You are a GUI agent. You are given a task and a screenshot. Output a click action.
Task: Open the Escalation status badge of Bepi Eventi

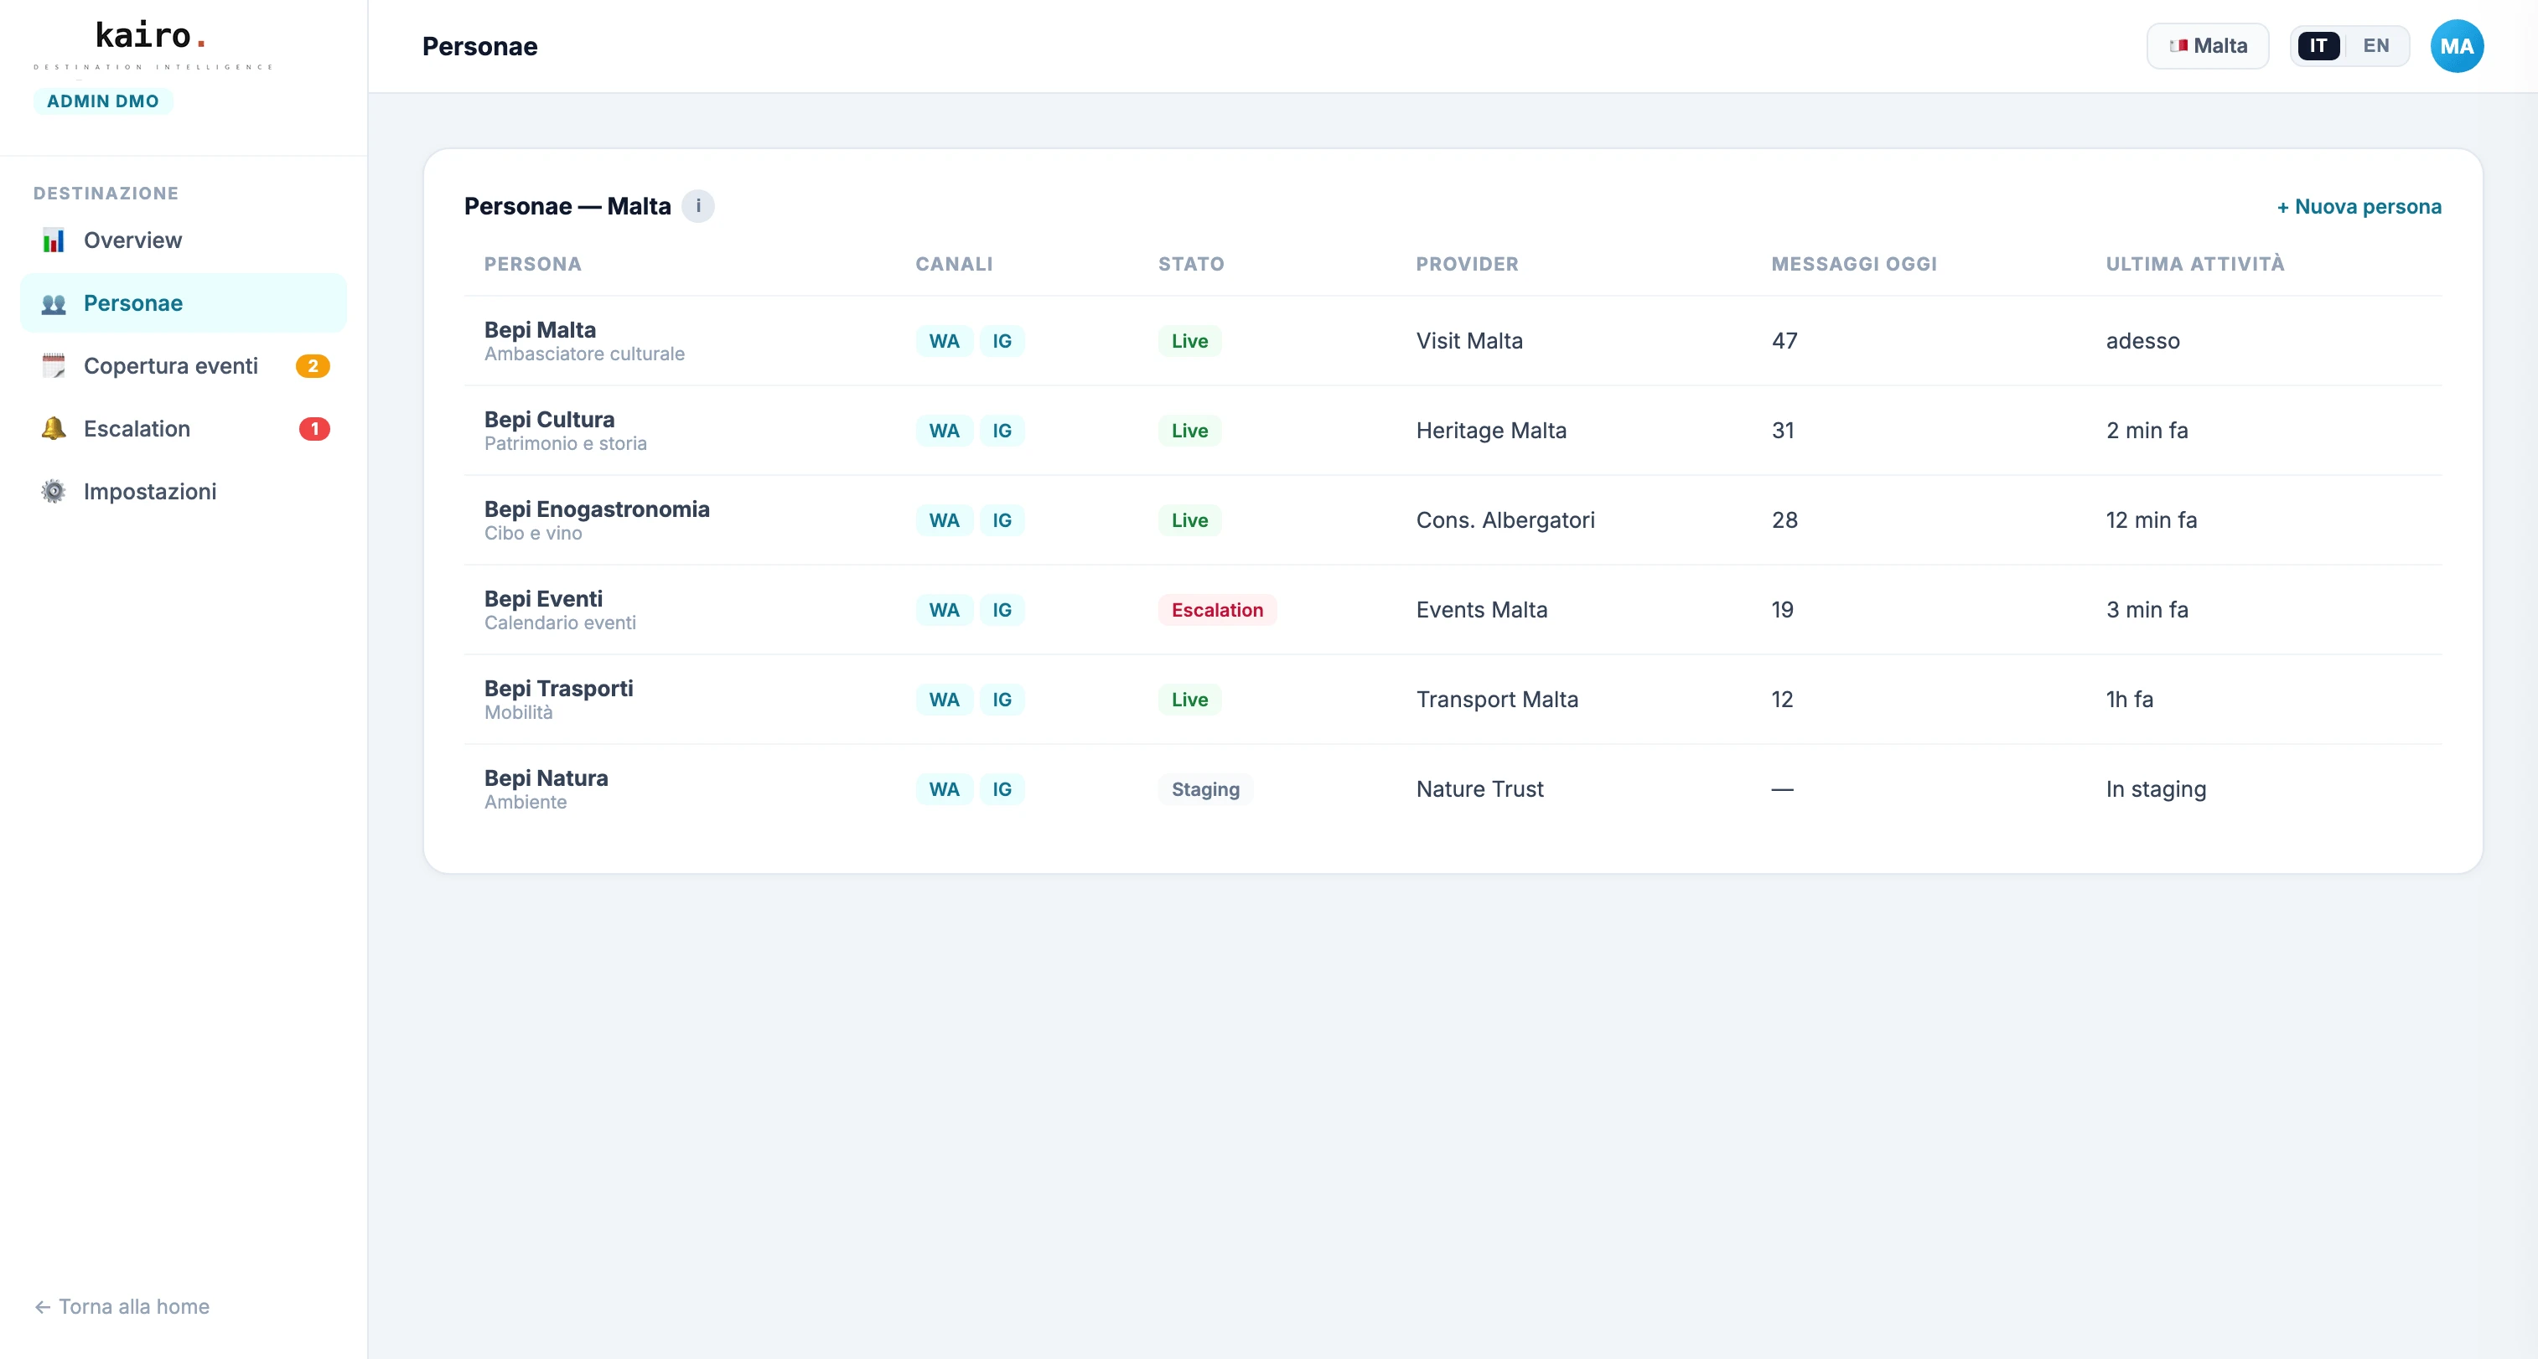pyautogui.click(x=1218, y=610)
